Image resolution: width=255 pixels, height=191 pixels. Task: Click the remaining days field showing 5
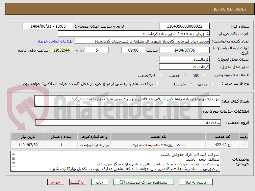[97, 50]
